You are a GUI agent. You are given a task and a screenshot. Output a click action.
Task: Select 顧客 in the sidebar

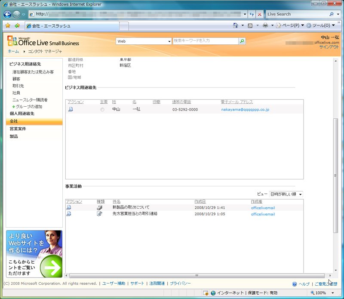16,79
